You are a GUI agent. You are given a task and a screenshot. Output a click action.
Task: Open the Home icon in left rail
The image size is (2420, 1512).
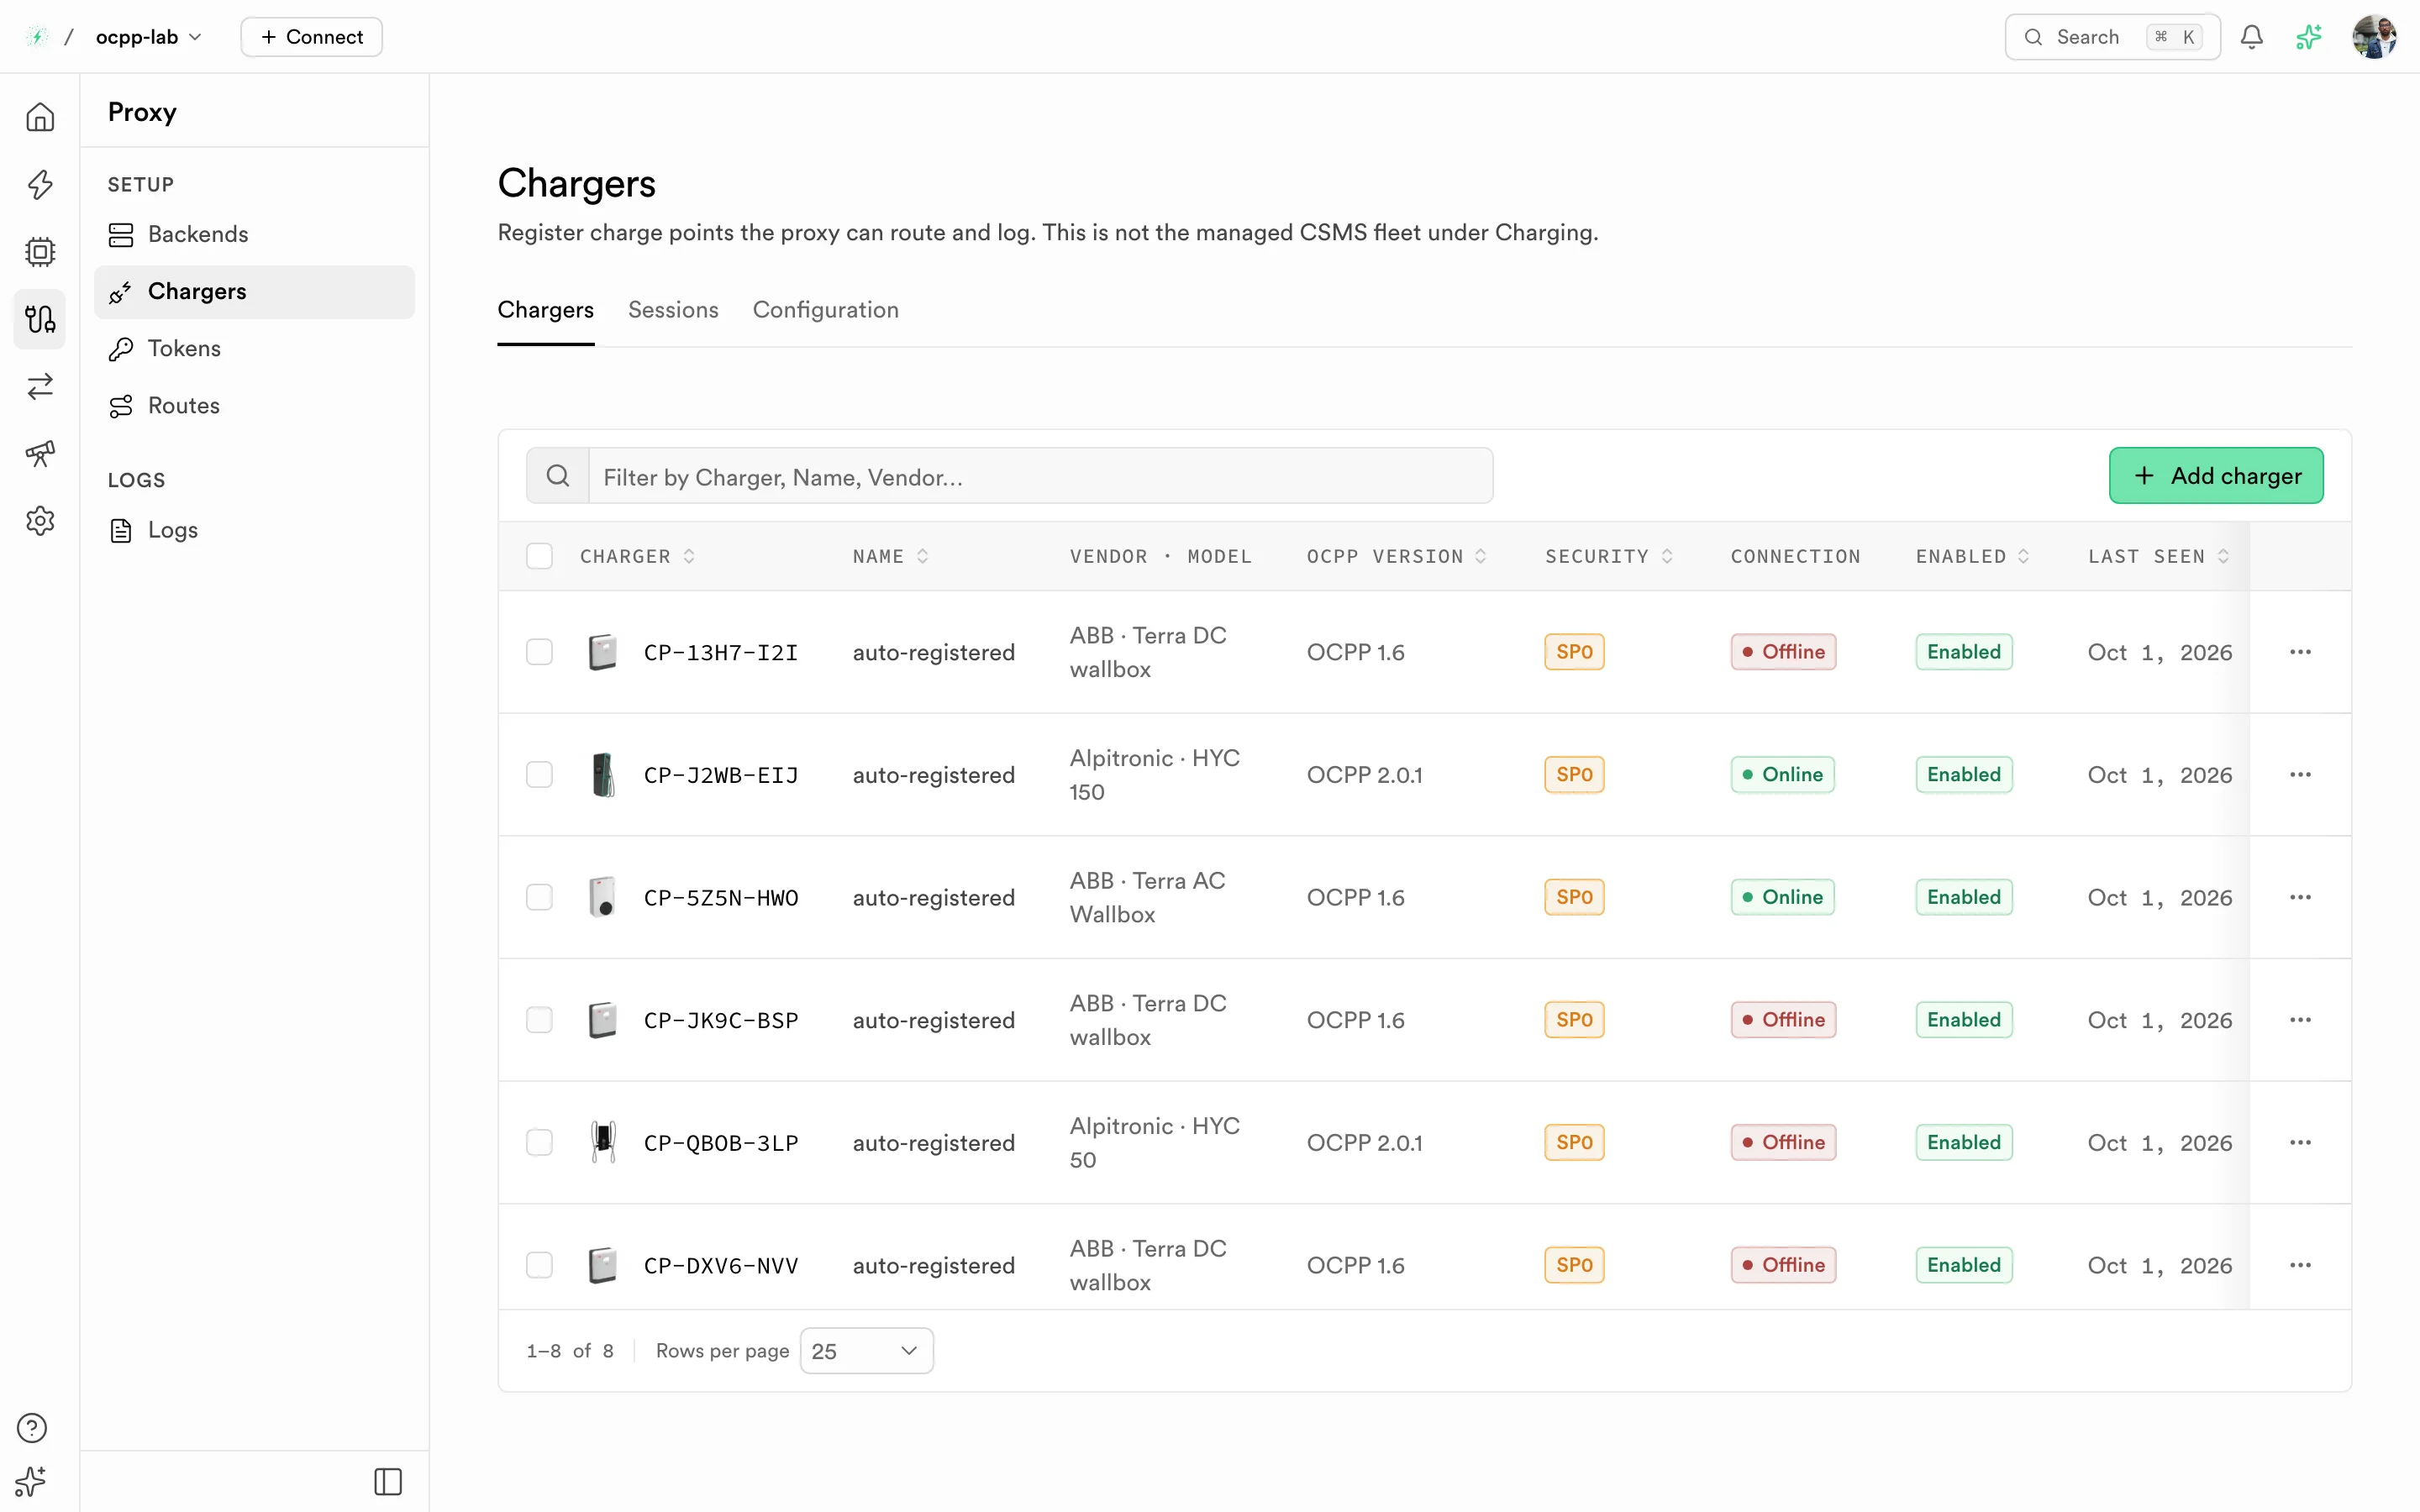pos(40,117)
